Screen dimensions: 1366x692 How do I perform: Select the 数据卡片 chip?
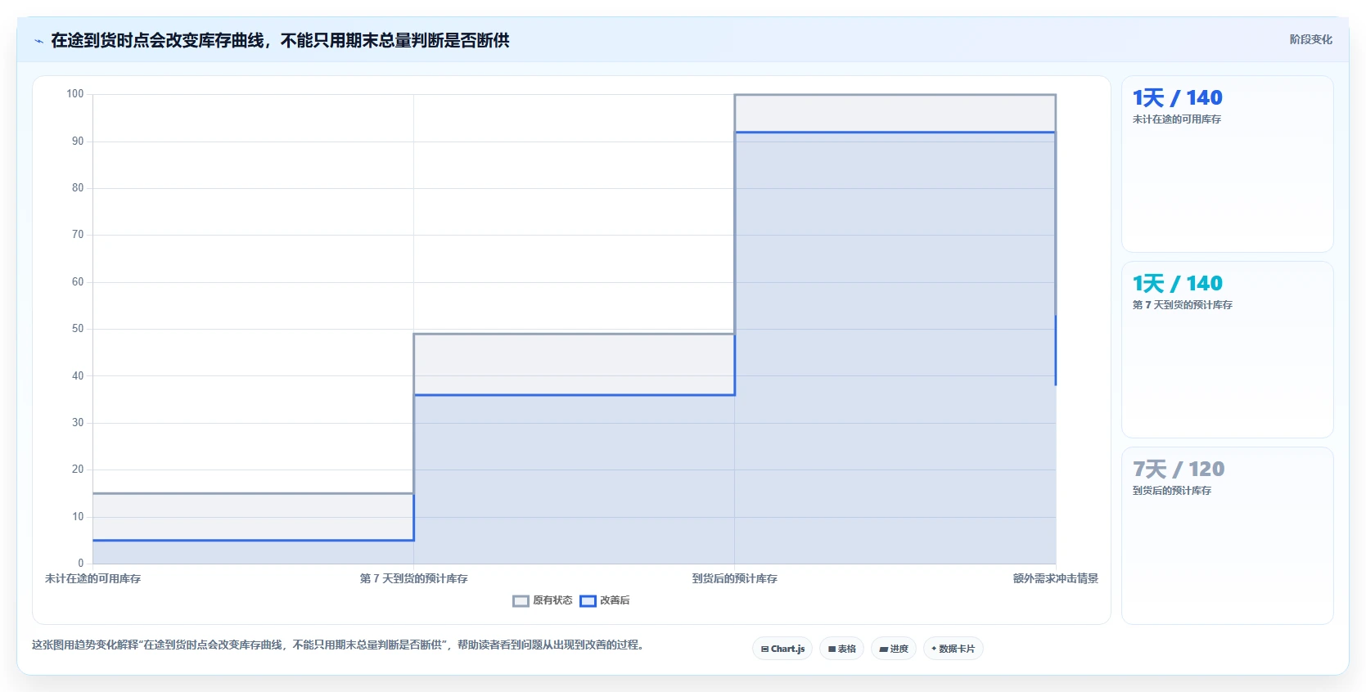coord(953,649)
